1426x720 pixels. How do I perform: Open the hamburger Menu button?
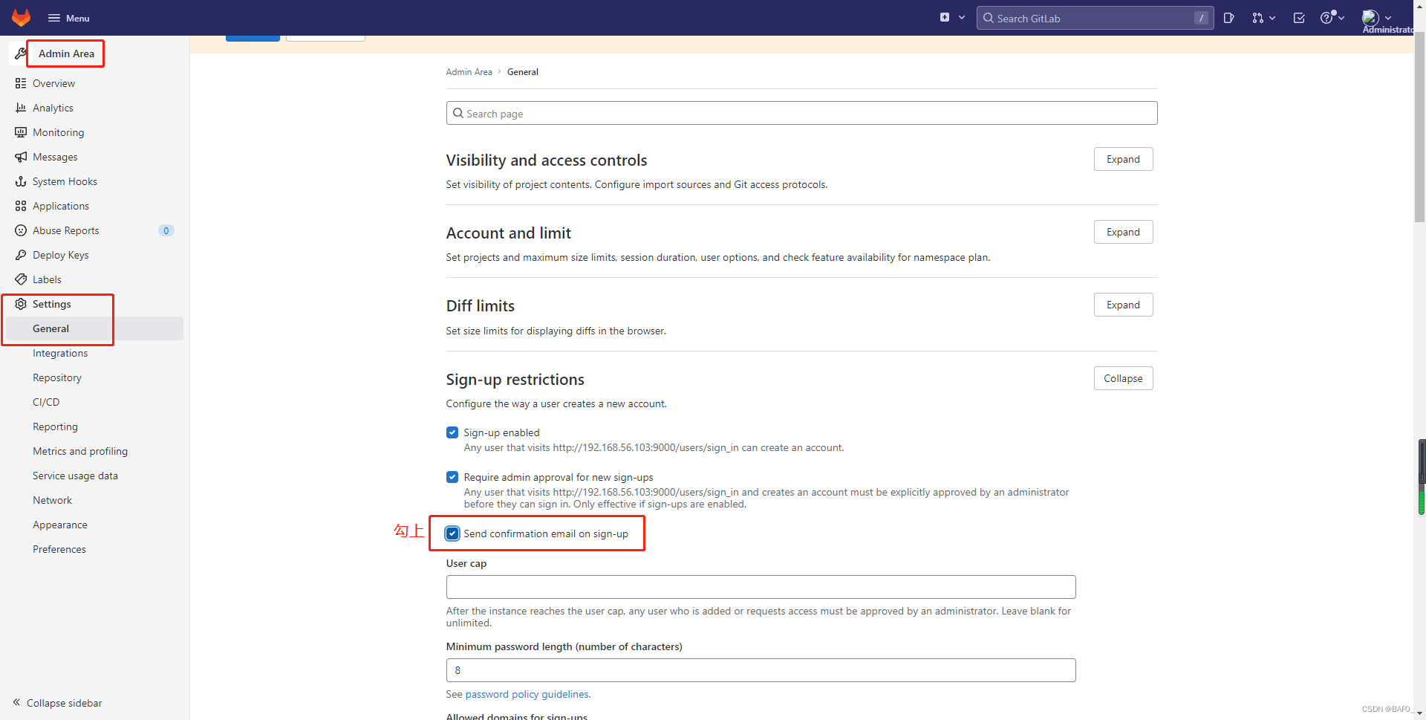click(x=69, y=18)
